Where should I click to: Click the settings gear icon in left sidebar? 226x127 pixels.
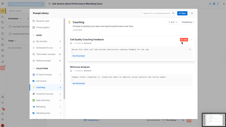coord(3,119)
